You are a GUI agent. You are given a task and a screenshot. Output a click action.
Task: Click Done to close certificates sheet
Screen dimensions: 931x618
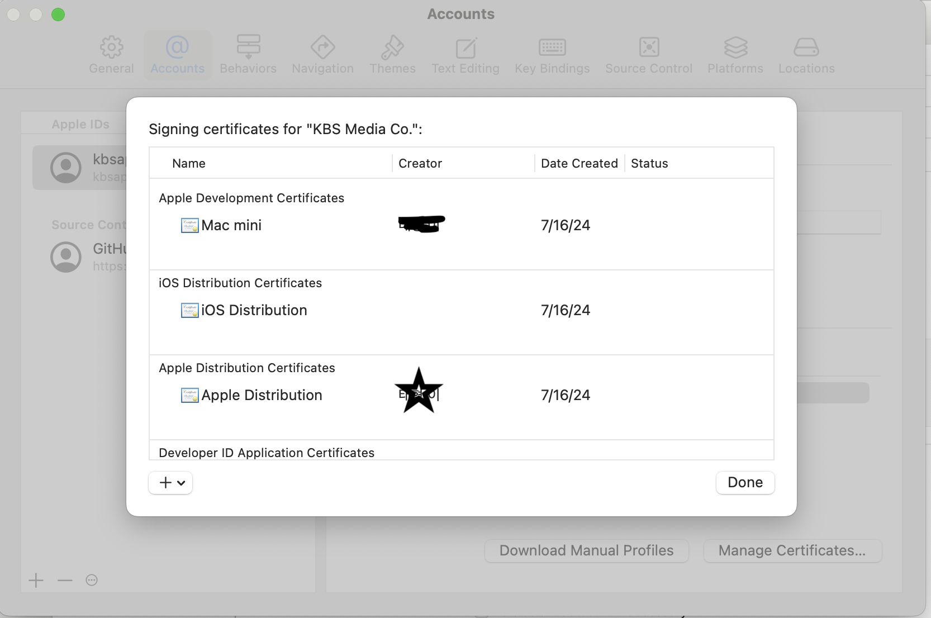click(x=745, y=483)
